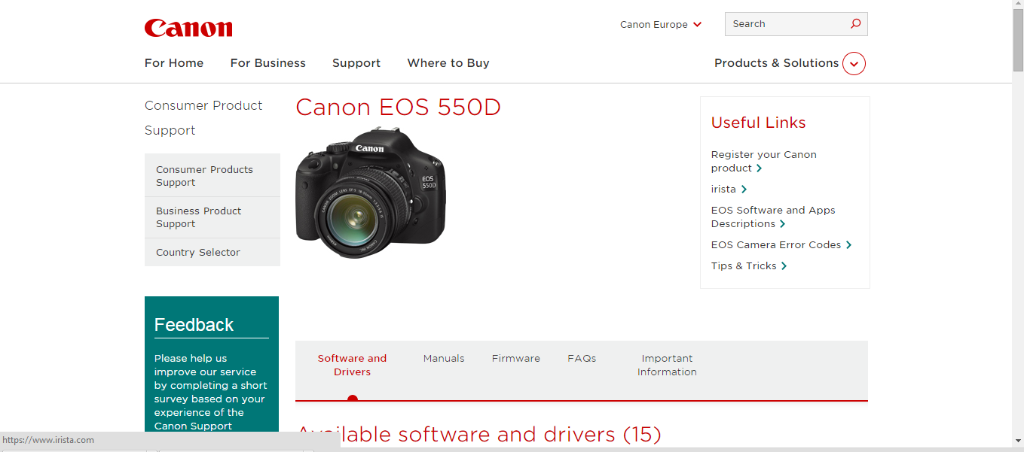Go to Where to Buy

pos(448,63)
